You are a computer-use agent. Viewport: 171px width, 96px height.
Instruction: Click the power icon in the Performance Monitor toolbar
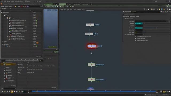pos(42,6)
